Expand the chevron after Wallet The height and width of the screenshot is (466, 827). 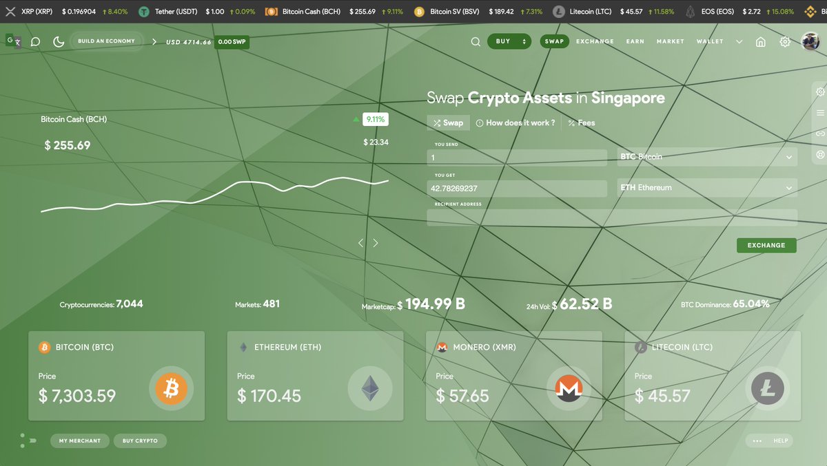[x=739, y=42]
